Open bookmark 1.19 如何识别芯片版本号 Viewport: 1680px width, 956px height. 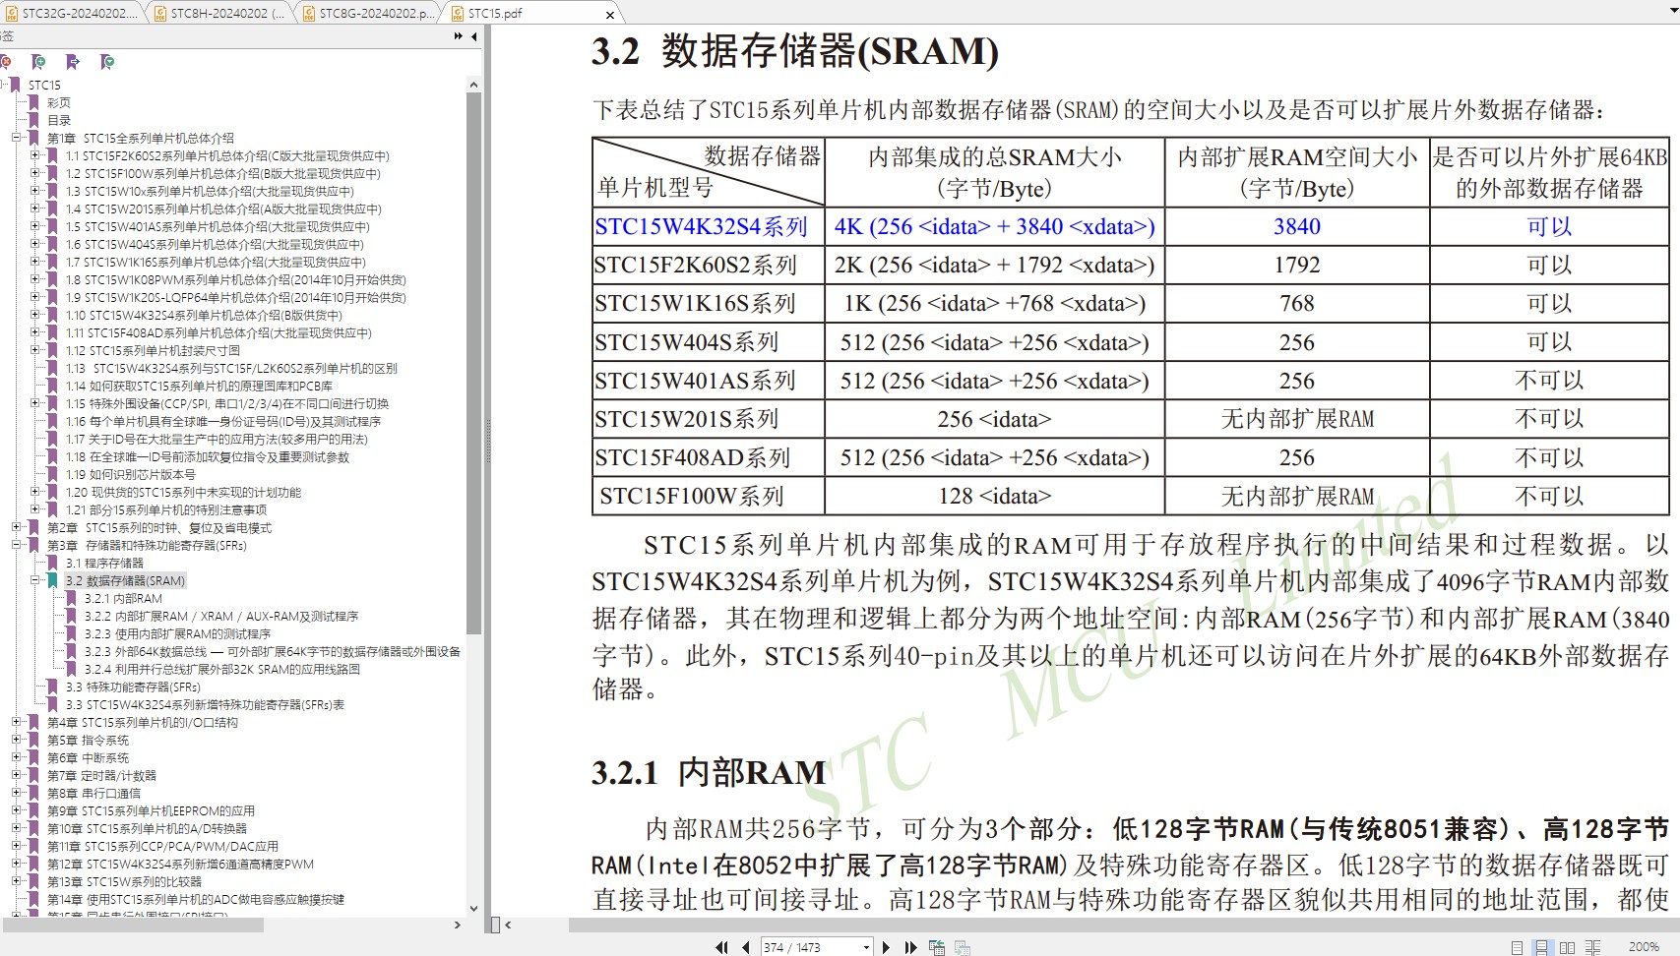(130, 474)
